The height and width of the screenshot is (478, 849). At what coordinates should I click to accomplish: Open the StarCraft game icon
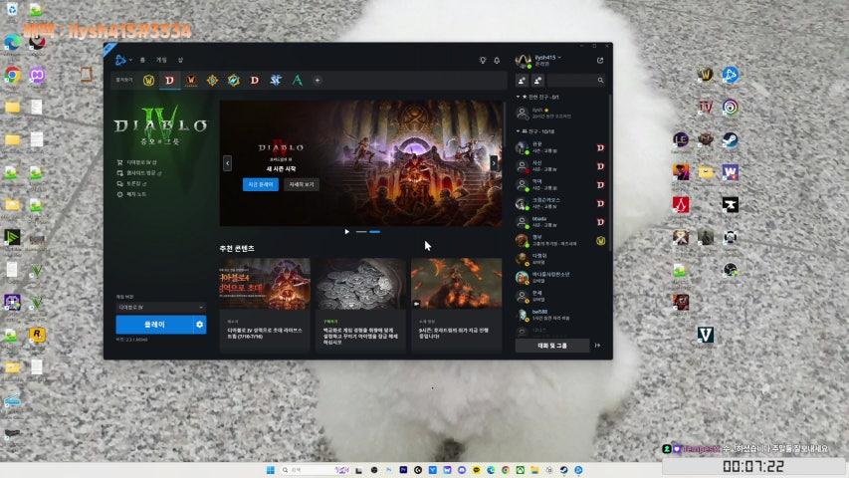[x=276, y=81]
